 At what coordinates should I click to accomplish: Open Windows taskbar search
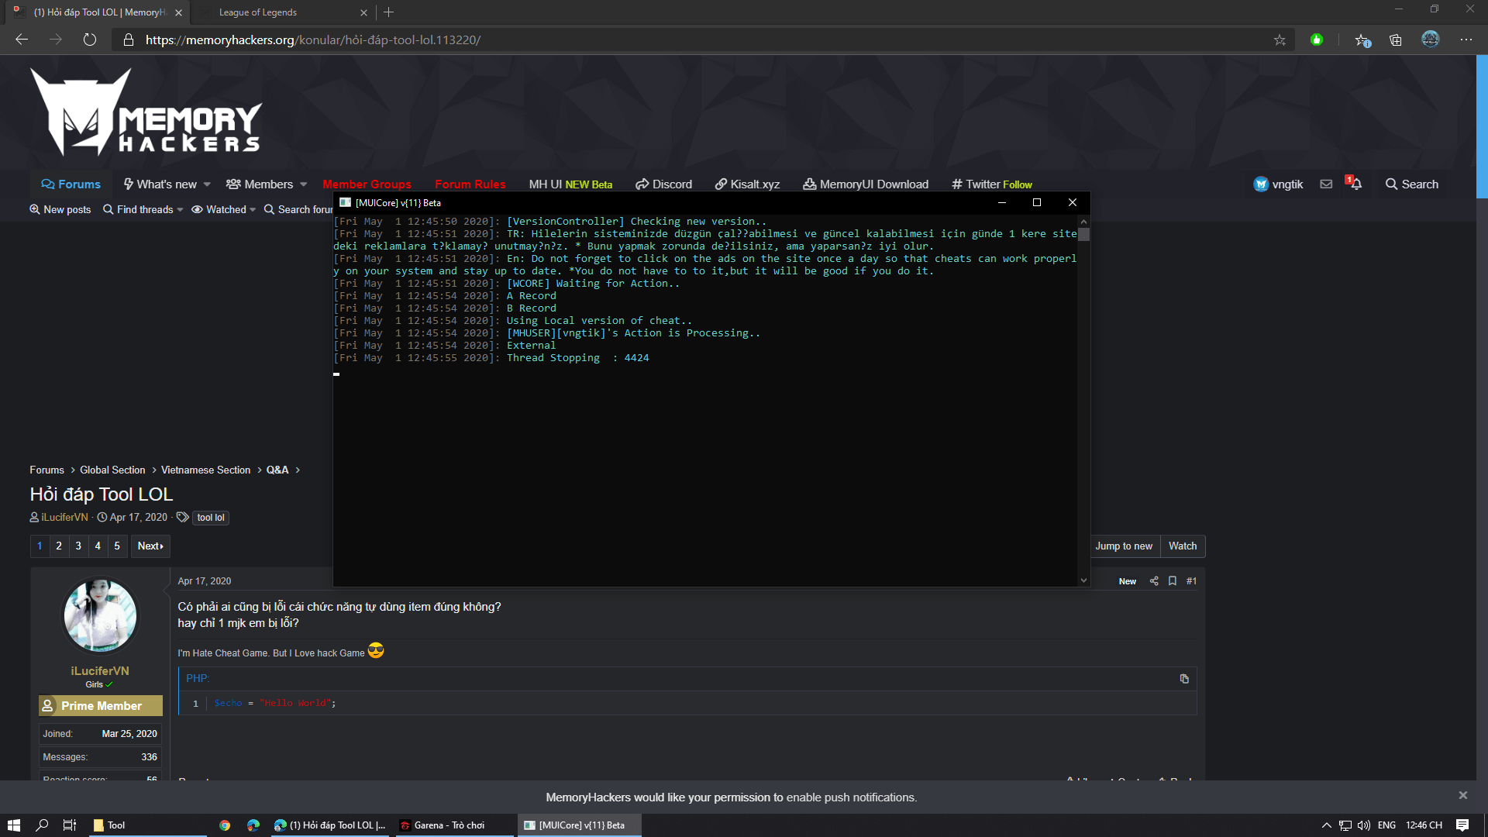pyautogui.click(x=42, y=825)
